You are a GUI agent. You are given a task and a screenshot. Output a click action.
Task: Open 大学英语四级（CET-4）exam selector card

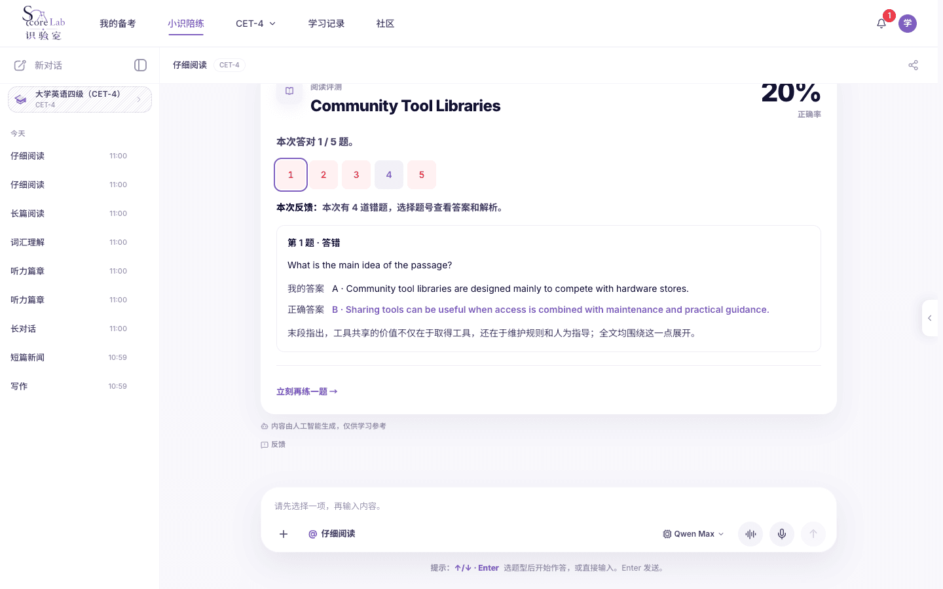tap(80, 99)
